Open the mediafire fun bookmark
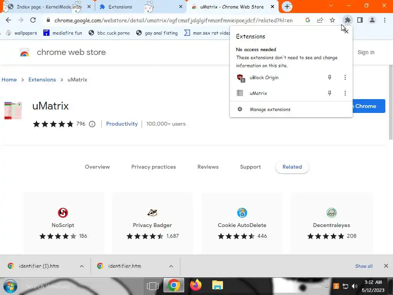393x295 pixels. [63, 33]
